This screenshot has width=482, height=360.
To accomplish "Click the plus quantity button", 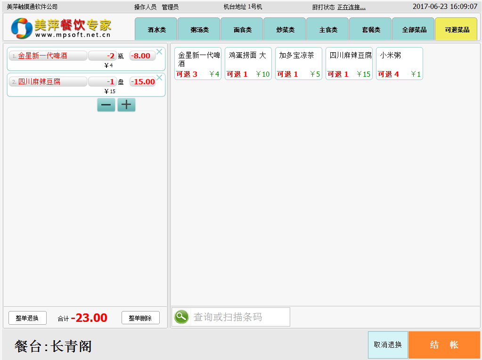I will tap(126, 105).
